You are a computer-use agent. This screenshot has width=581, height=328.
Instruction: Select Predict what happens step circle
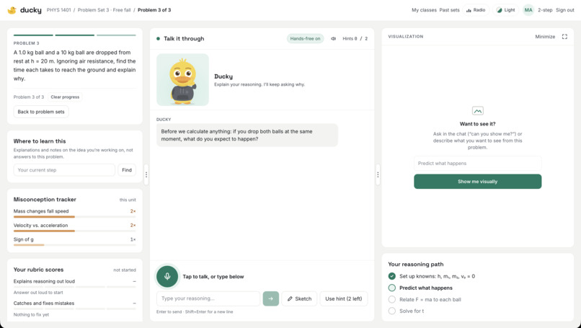391,288
